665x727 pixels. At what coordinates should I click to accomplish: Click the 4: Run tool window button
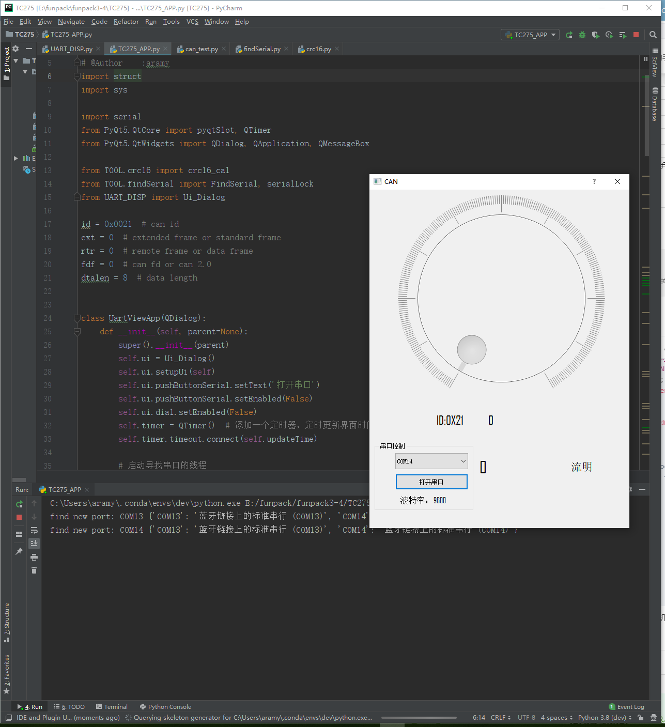[x=30, y=707]
